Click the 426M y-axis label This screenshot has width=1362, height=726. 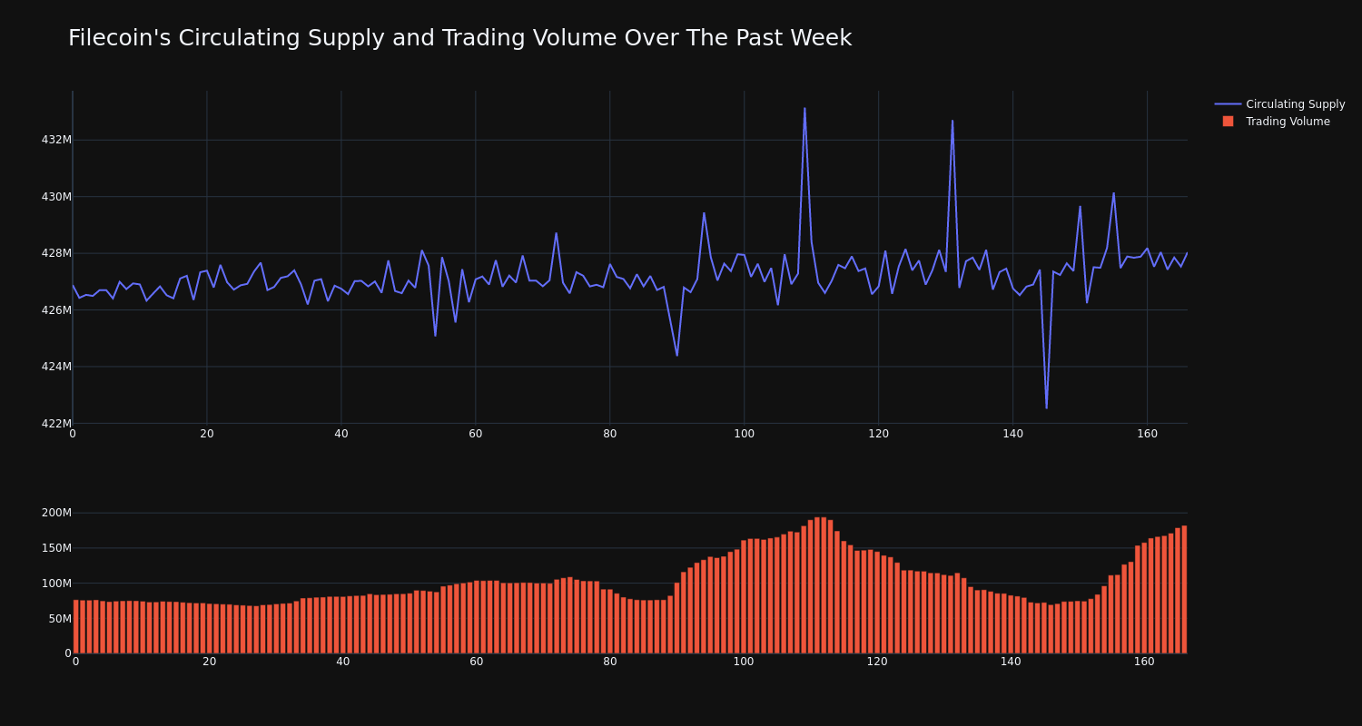point(56,310)
